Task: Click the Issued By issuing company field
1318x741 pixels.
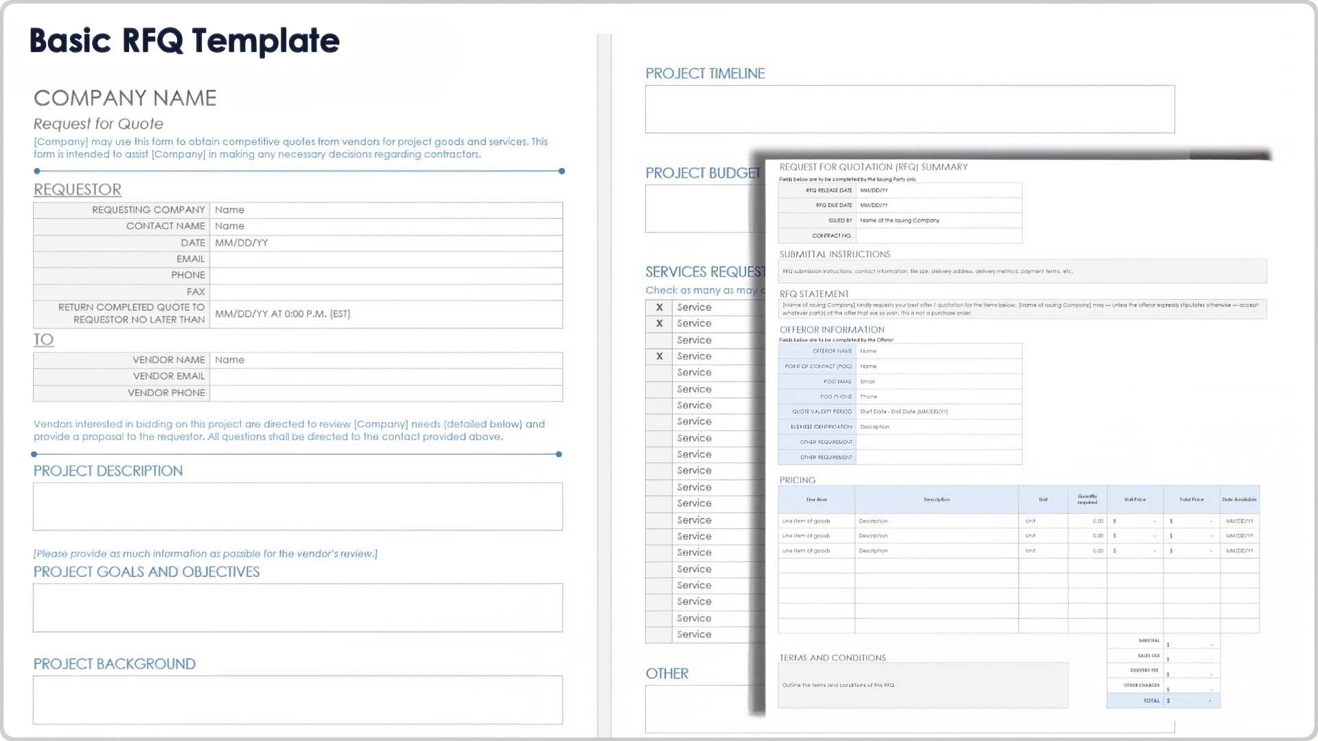Action: [x=939, y=220]
